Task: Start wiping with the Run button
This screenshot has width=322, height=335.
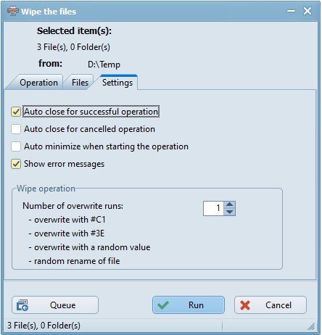Action: [189, 305]
